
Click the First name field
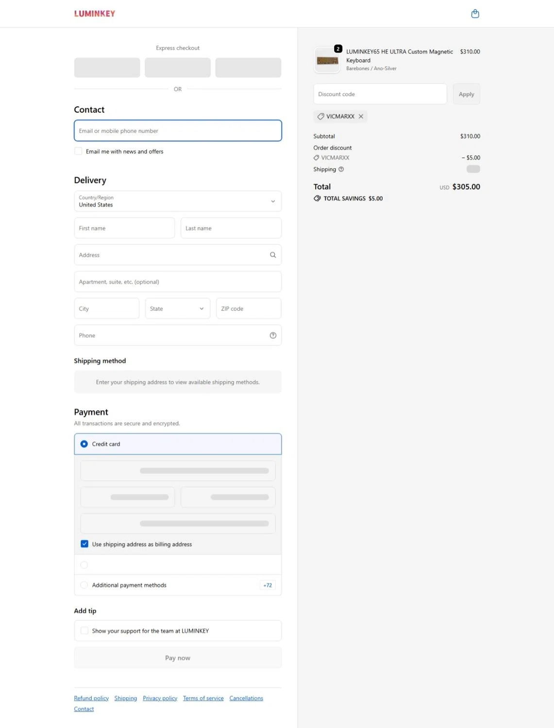pyautogui.click(x=124, y=228)
